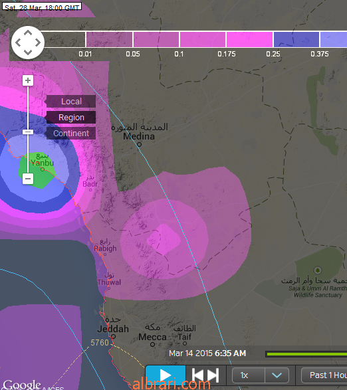Pan the map down with arrow
The image size is (347, 390).
tap(28, 52)
